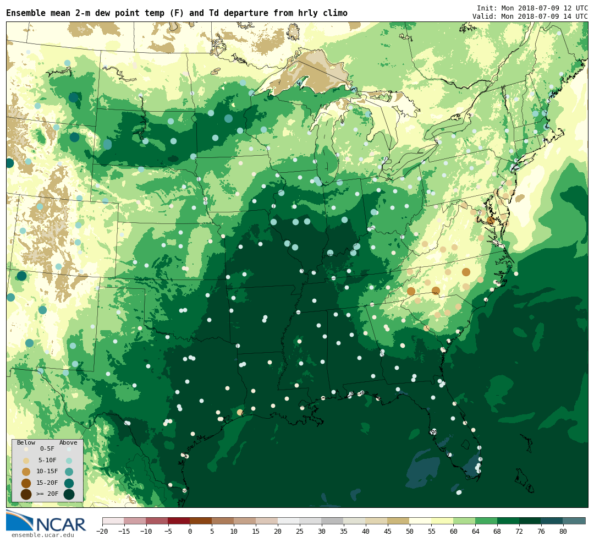The image size is (594, 542).
Task: Click the -20 colorbar tick label
Action: pyautogui.click(x=102, y=532)
